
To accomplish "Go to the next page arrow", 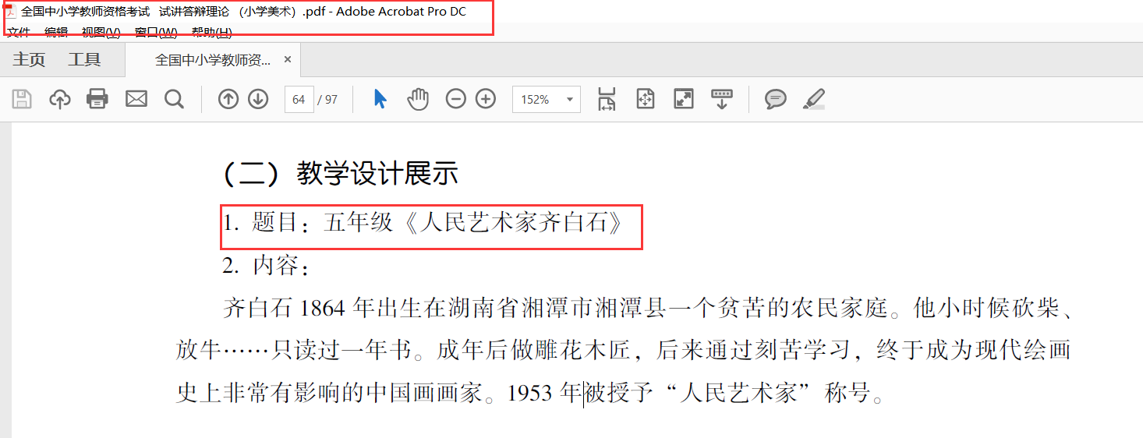I will click(258, 99).
